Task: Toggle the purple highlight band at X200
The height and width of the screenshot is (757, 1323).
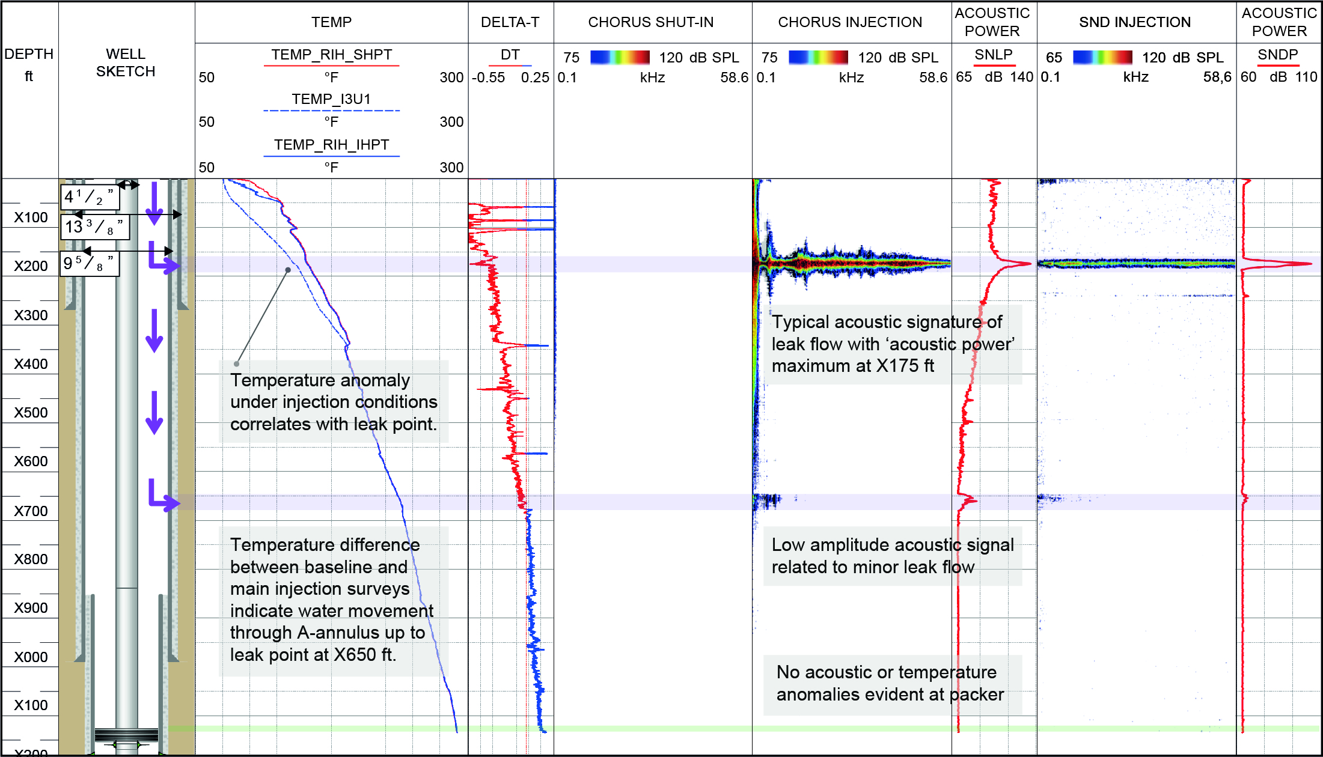Action: (x=661, y=265)
